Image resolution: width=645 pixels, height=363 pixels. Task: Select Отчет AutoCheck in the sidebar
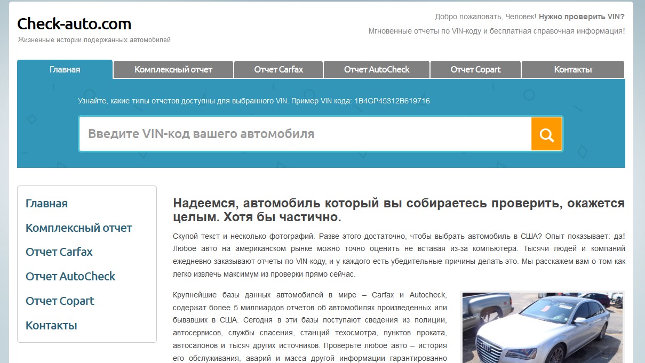(x=70, y=277)
